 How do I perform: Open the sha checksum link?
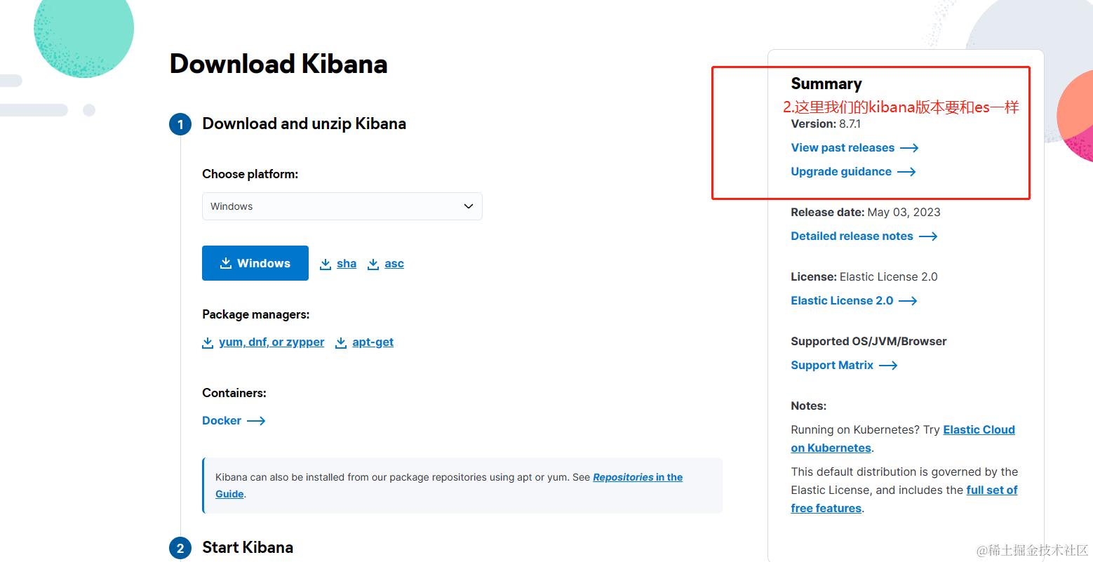(x=347, y=264)
